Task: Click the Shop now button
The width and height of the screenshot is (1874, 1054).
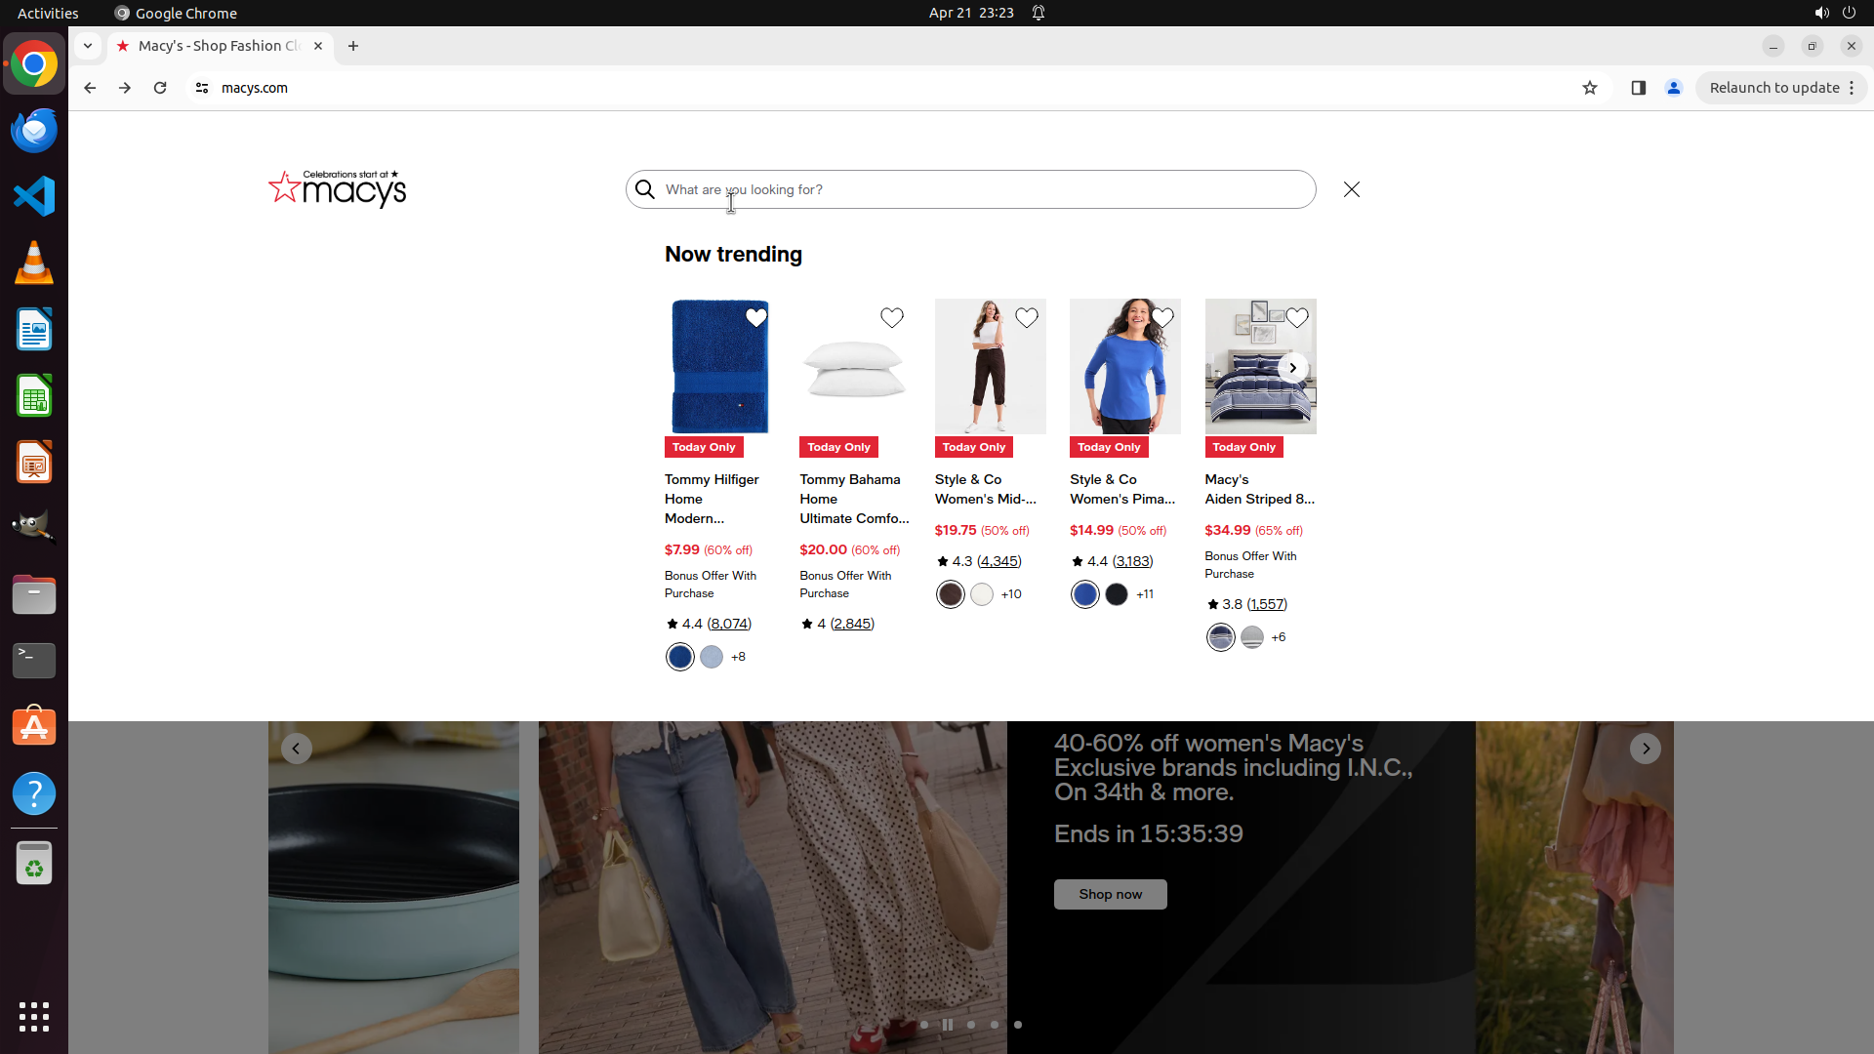Action: point(1110,894)
